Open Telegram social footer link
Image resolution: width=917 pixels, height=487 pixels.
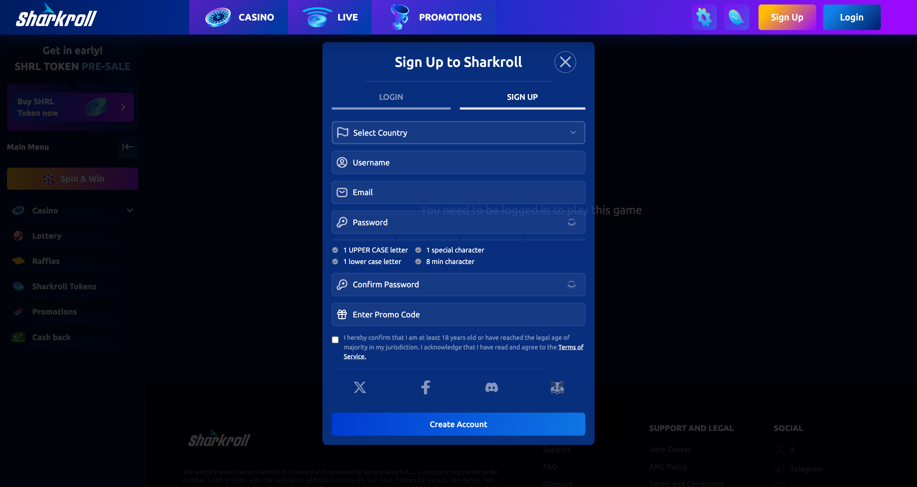coord(799,469)
